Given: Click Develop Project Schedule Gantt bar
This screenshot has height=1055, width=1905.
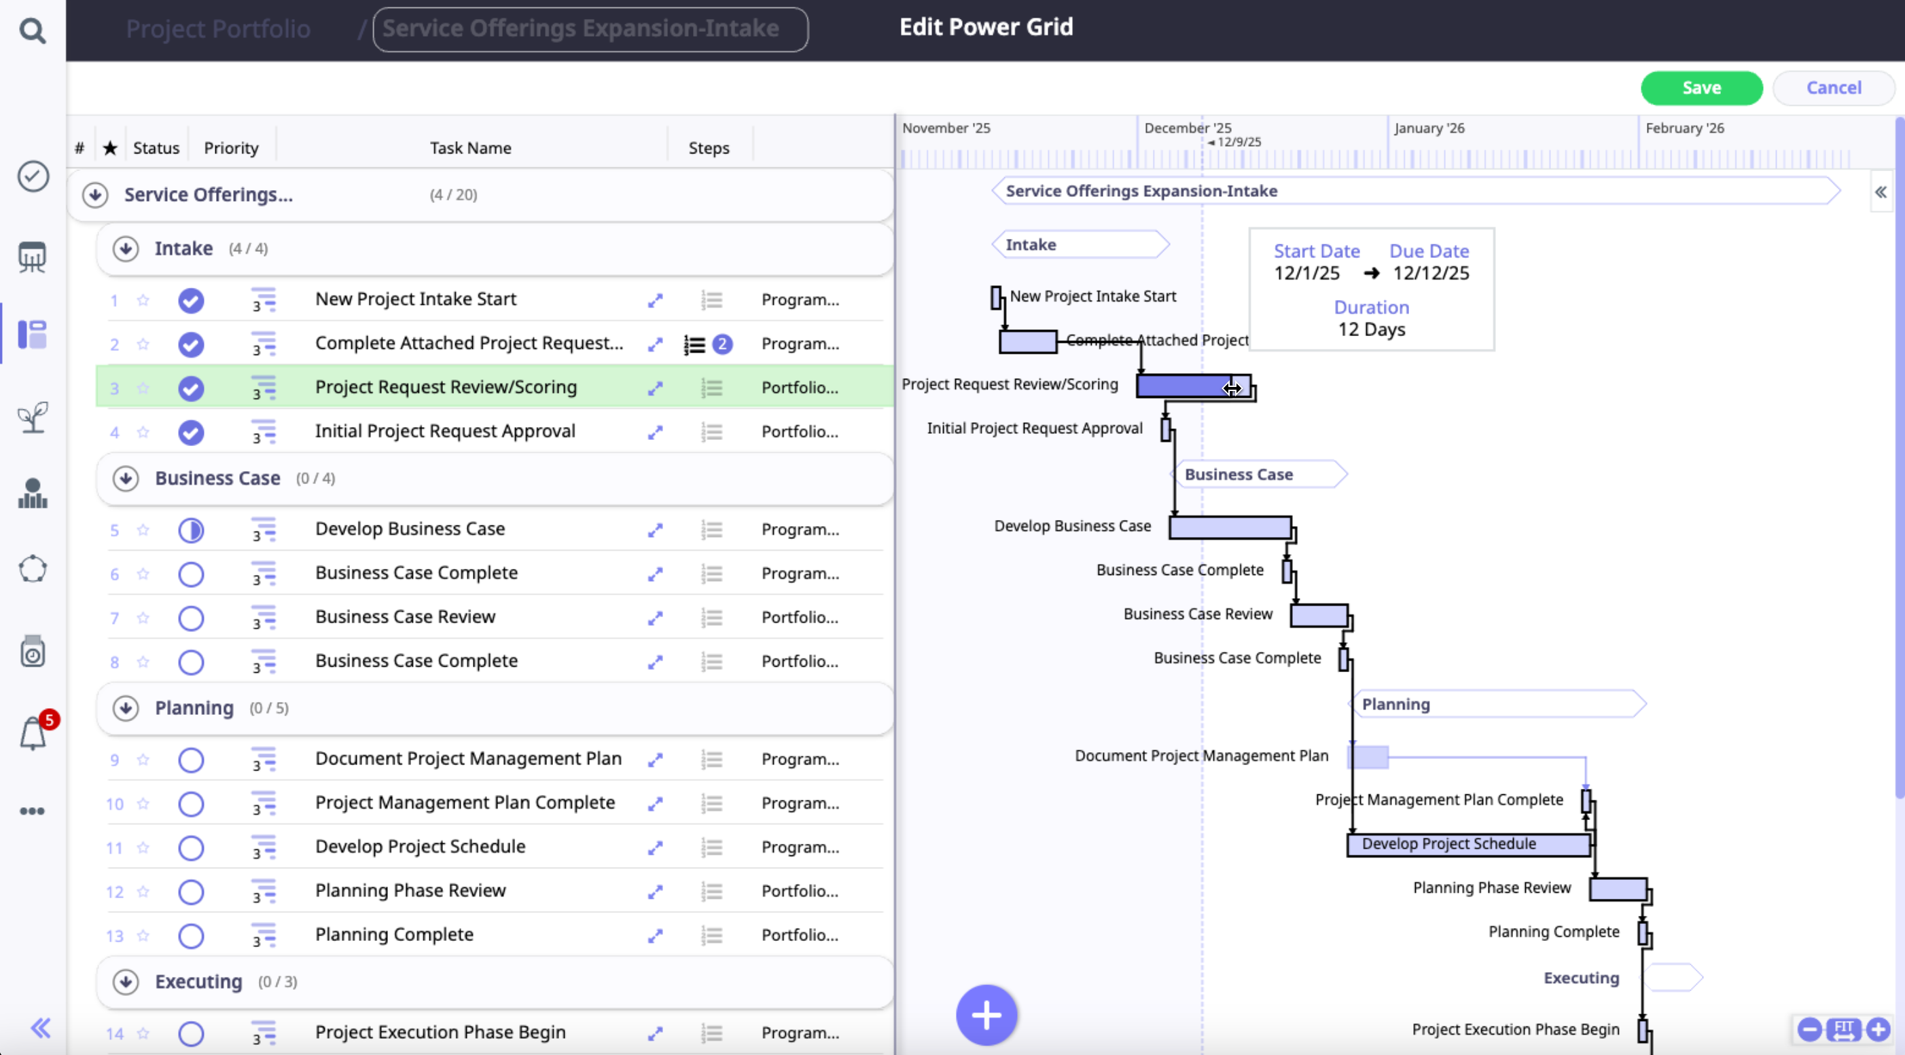Looking at the screenshot, I should click(1467, 845).
